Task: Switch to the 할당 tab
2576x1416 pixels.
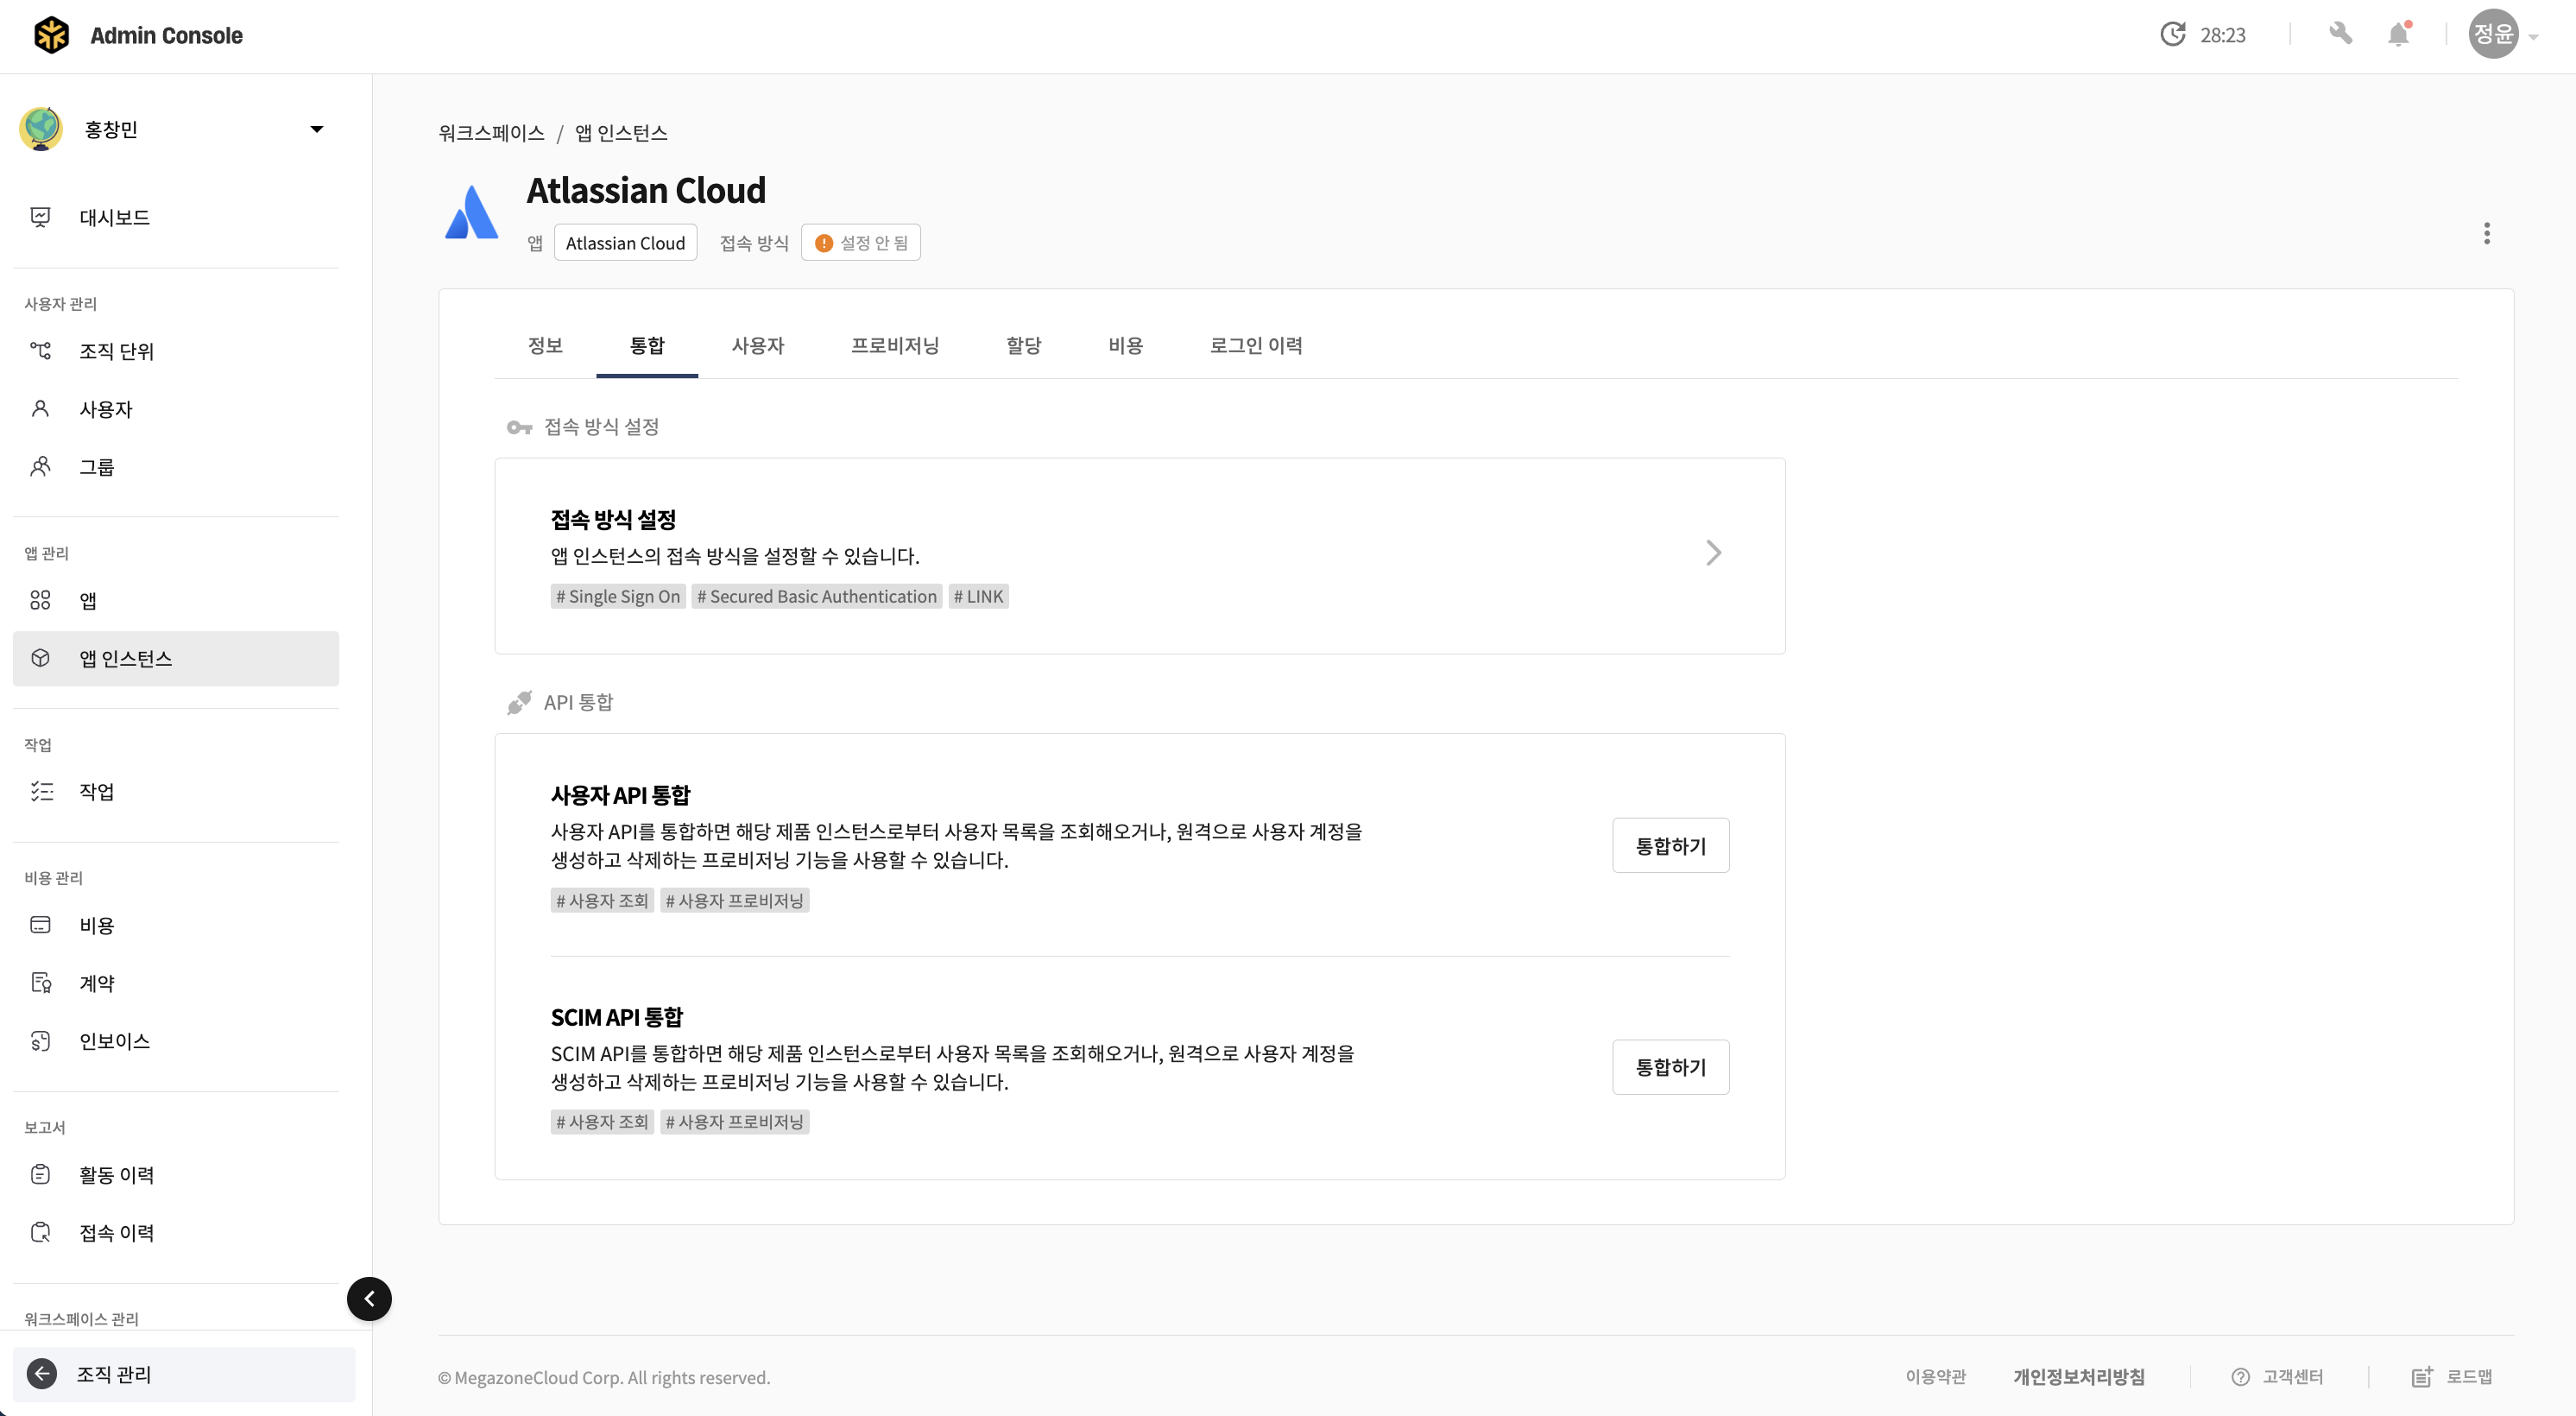Action: (1024, 345)
